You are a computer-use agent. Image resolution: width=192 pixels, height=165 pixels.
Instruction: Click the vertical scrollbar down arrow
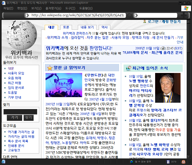point(188,156)
